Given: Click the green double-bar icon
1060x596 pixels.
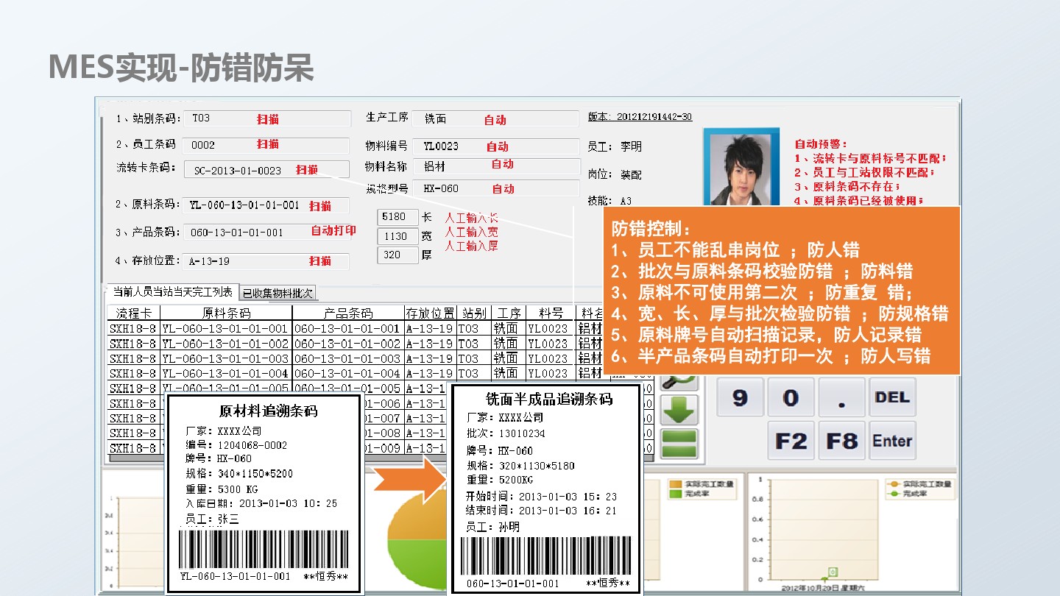Looking at the screenshot, I should click(x=679, y=444).
